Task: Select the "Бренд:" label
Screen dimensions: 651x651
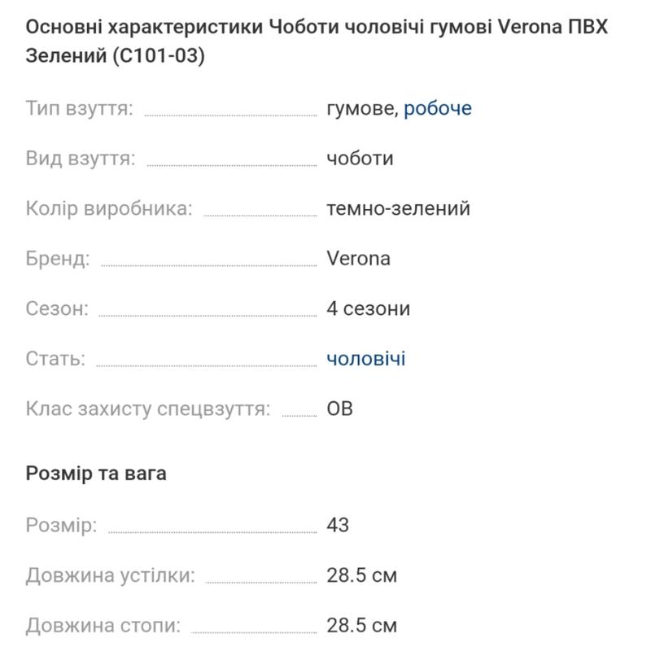Action: tap(58, 259)
